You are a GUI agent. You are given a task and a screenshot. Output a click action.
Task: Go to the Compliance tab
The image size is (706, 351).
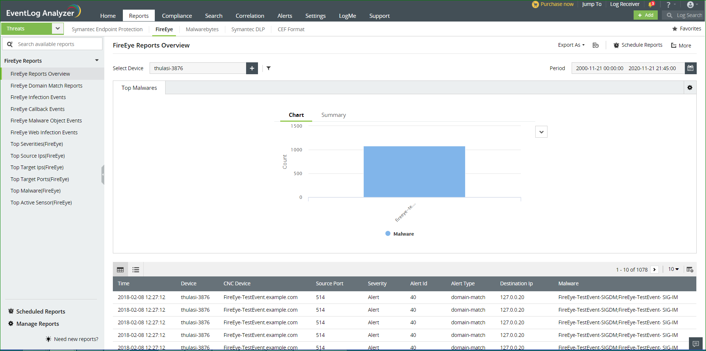(x=177, y=16)
